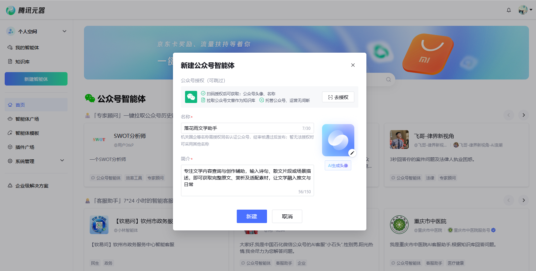Click the 我的智能体 sidebar icon
536x271 pixels.
point(10,47)
